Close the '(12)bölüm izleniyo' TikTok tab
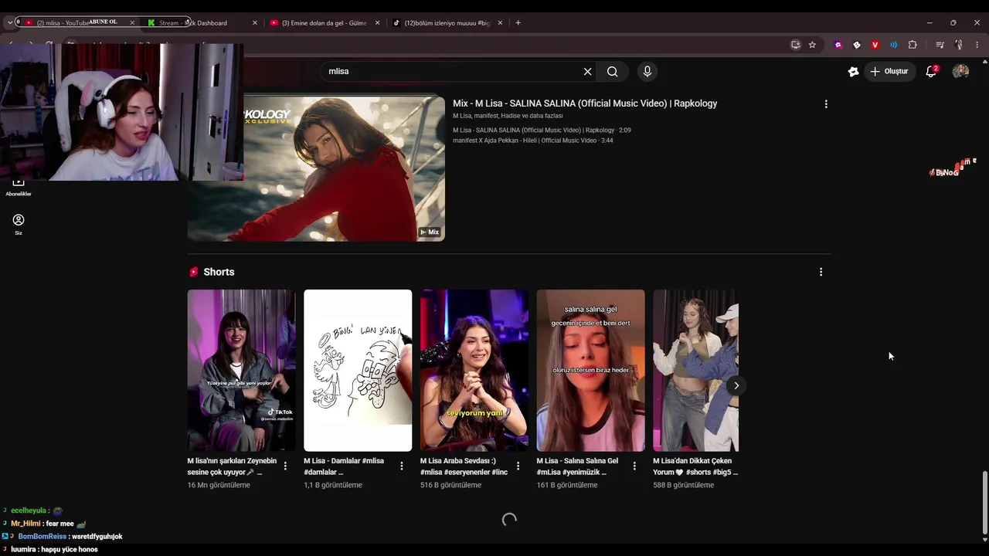The height and width of the screenshot is (556, 989). tap(500, 22)
